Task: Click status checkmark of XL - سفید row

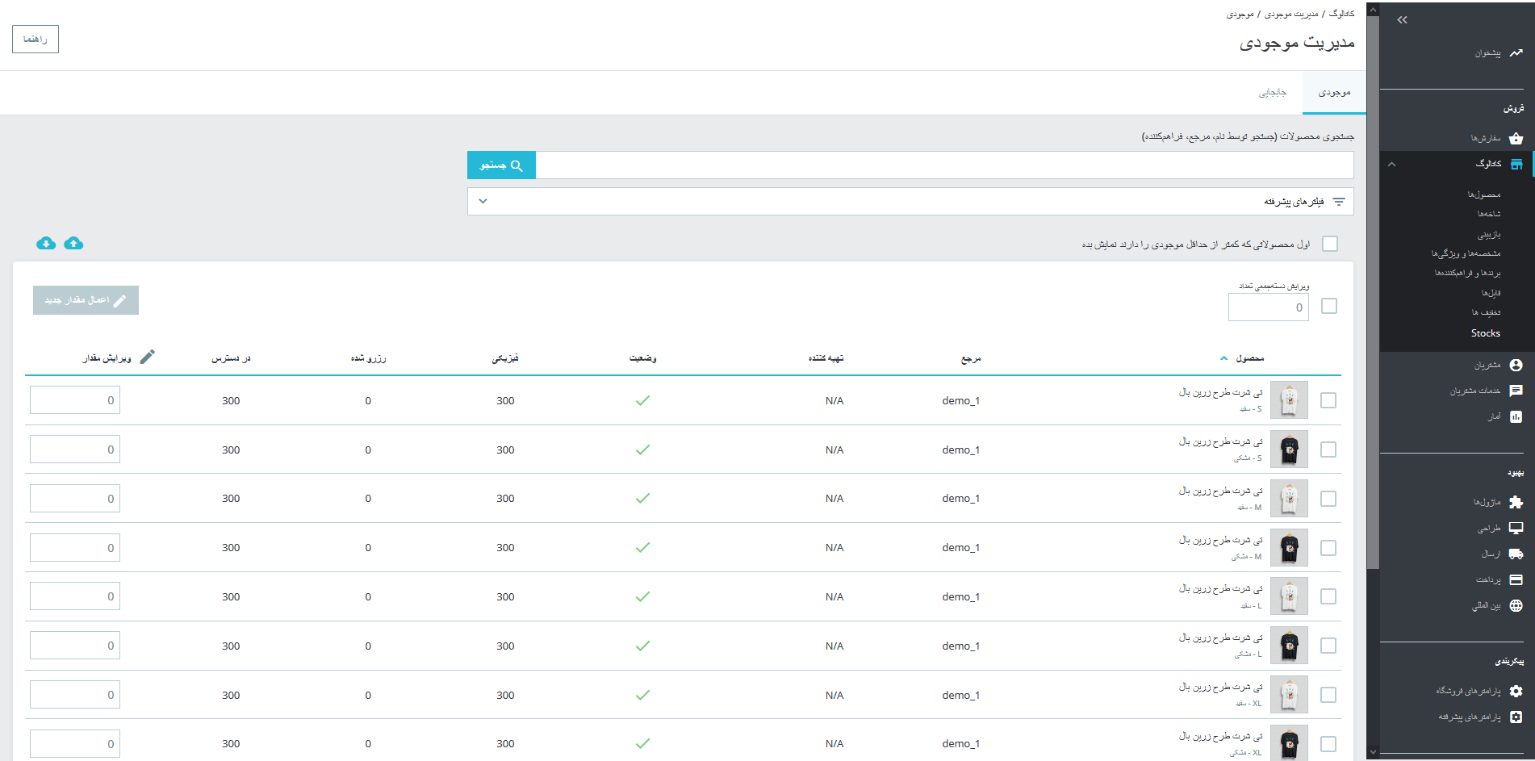Action: coord(642,695)
